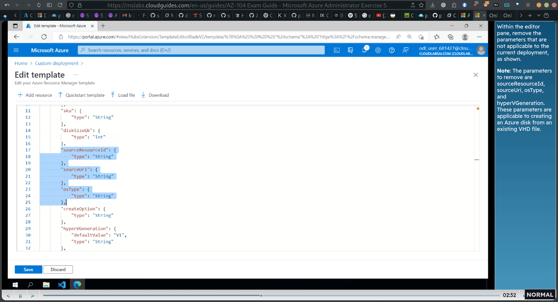Click the NORMAL speed button
The width and height of the screenshot is (558, 302).
point(540,295)
